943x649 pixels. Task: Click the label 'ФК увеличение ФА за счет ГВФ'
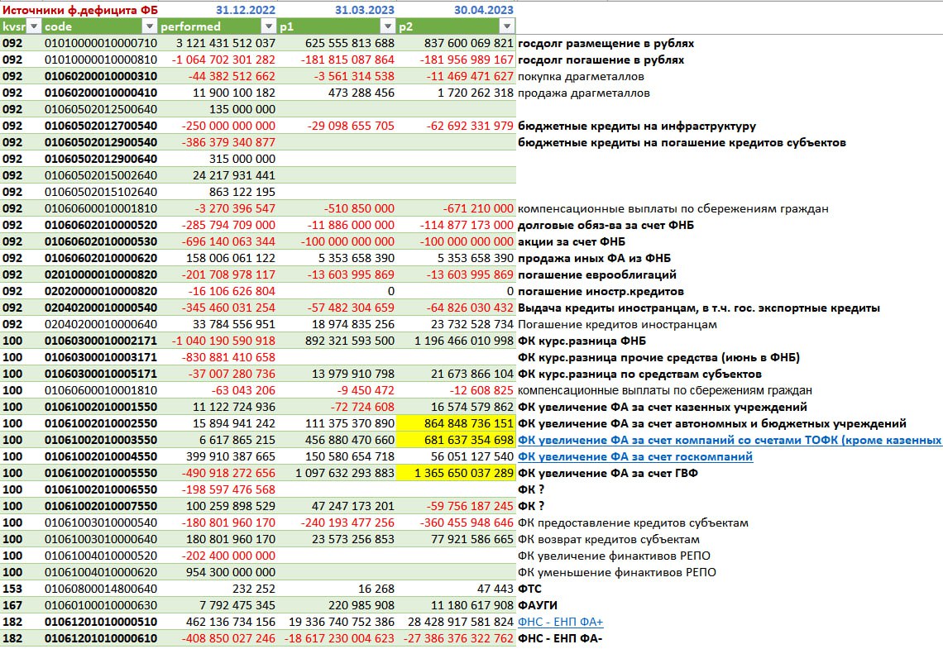coord(607,473)
